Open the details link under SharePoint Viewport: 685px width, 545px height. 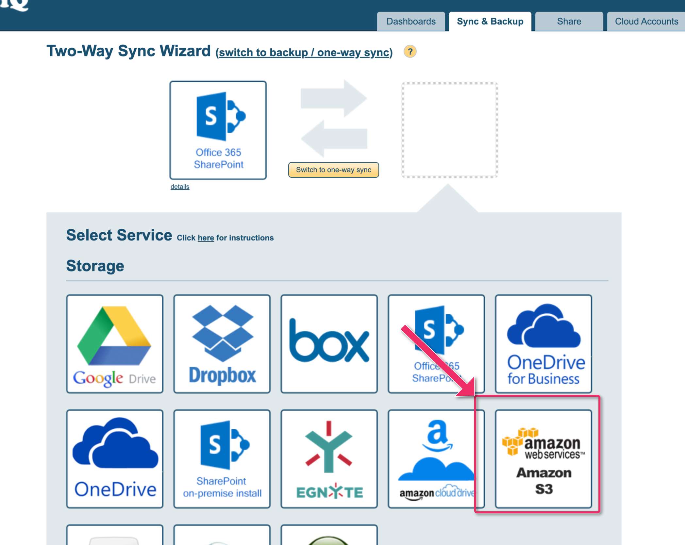point(180,187)
